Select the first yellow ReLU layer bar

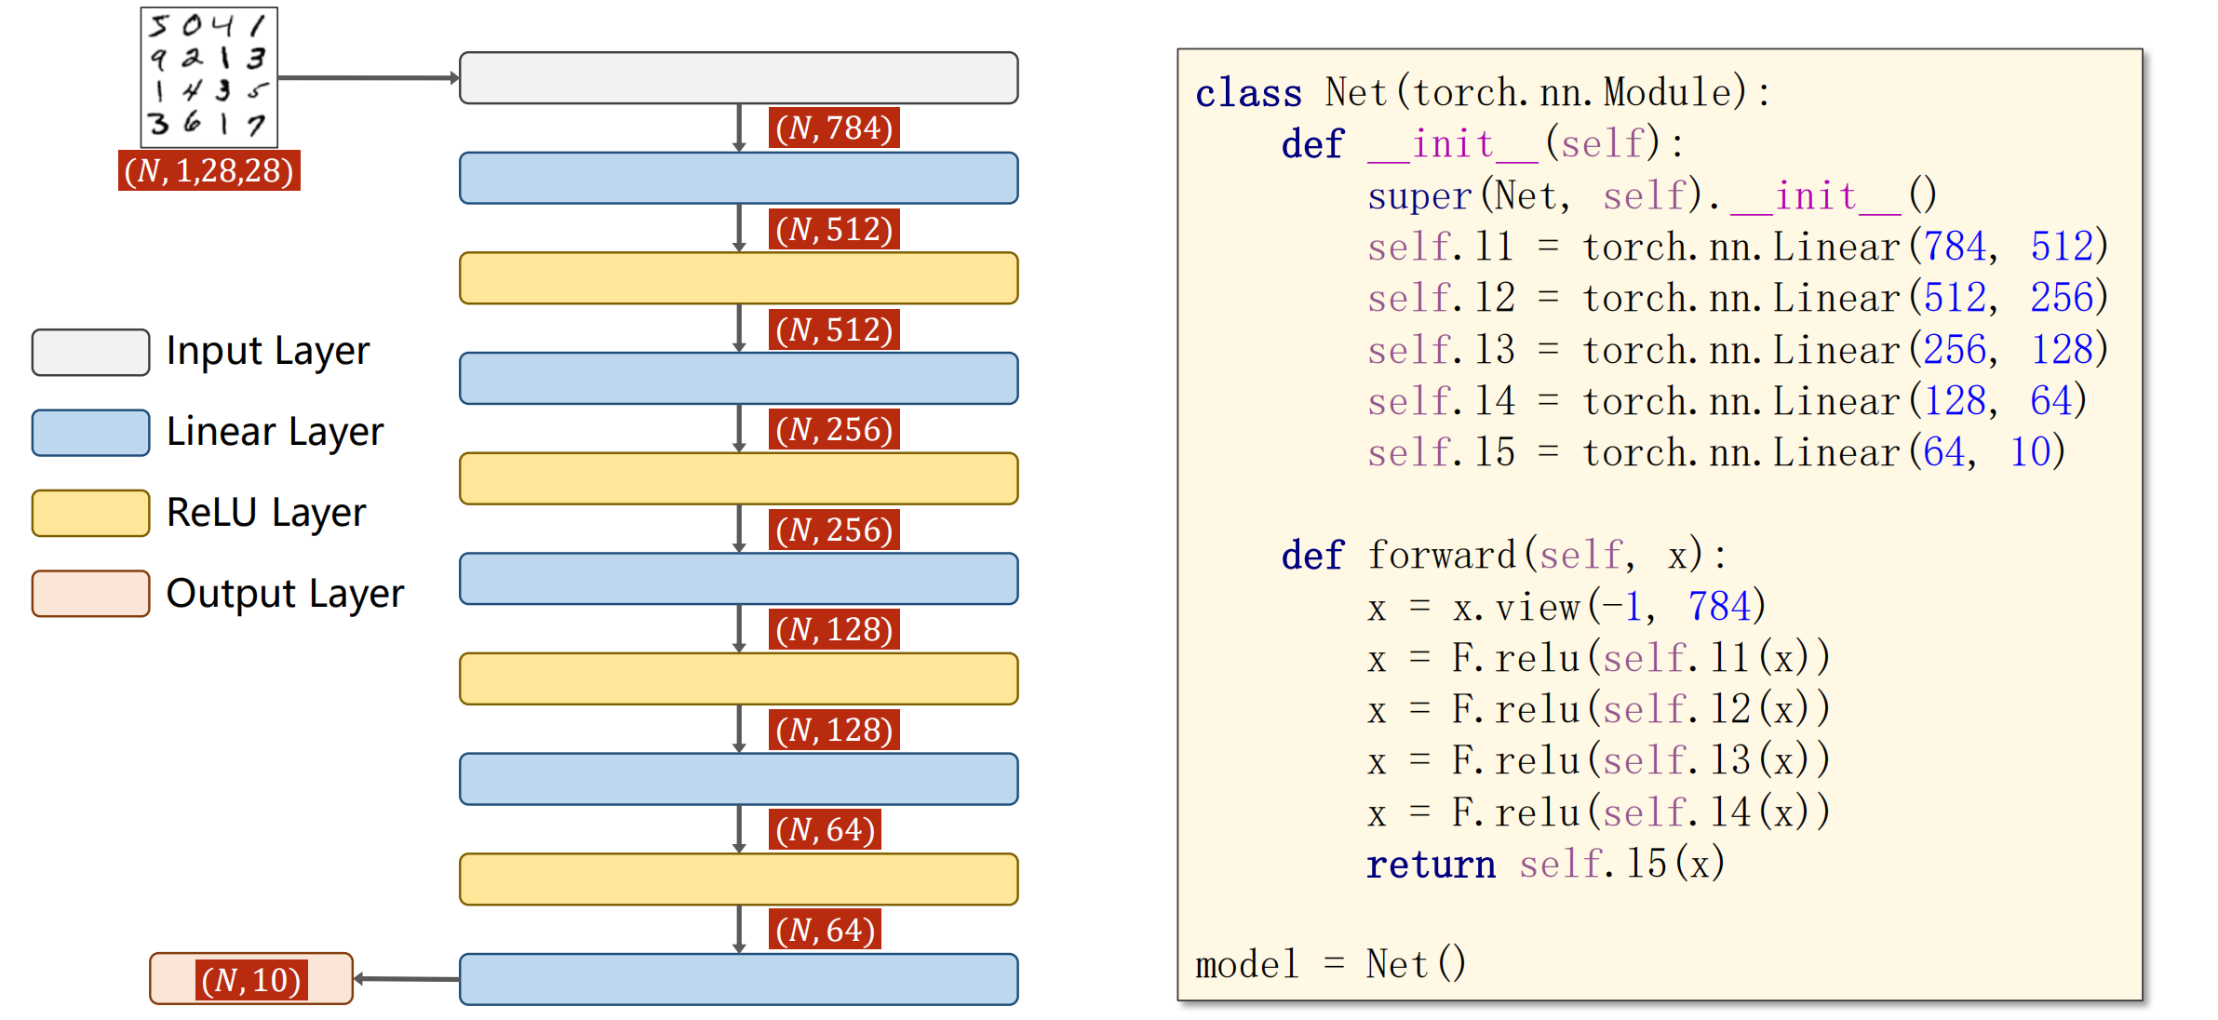[738, 278]
